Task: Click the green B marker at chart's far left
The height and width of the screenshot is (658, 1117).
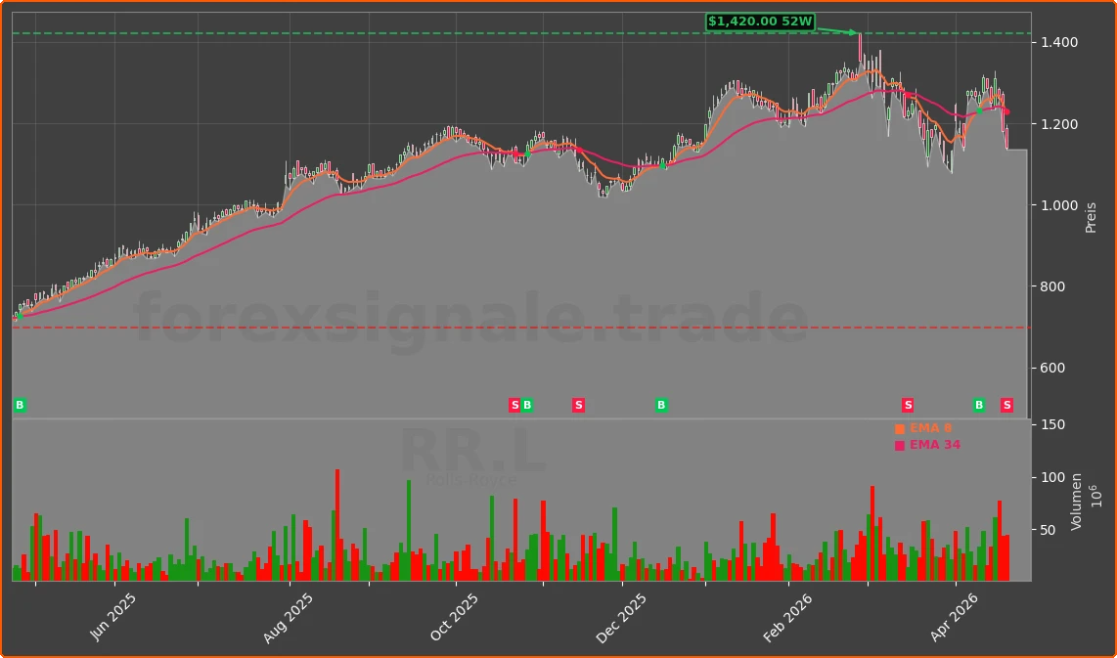Action: [20, 405]
